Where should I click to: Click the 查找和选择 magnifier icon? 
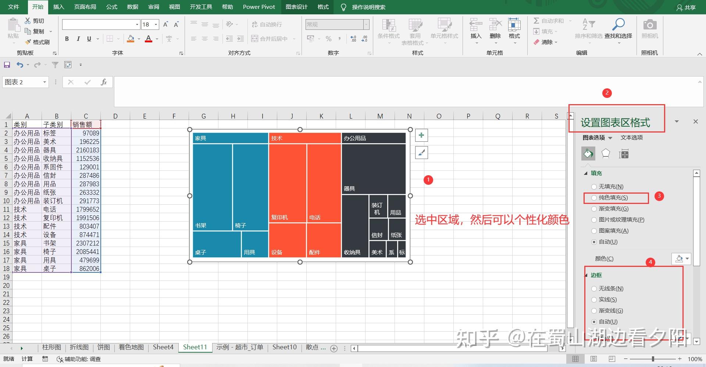618,24
